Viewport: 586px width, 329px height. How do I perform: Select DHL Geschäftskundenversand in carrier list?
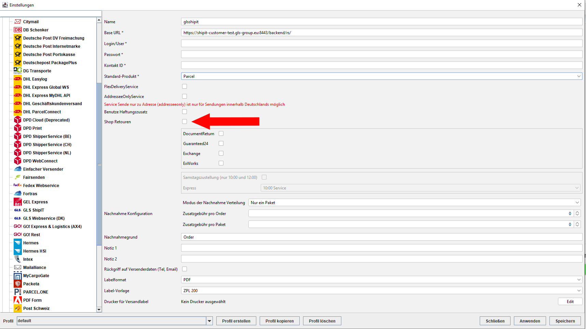click(x=52, y=103)
